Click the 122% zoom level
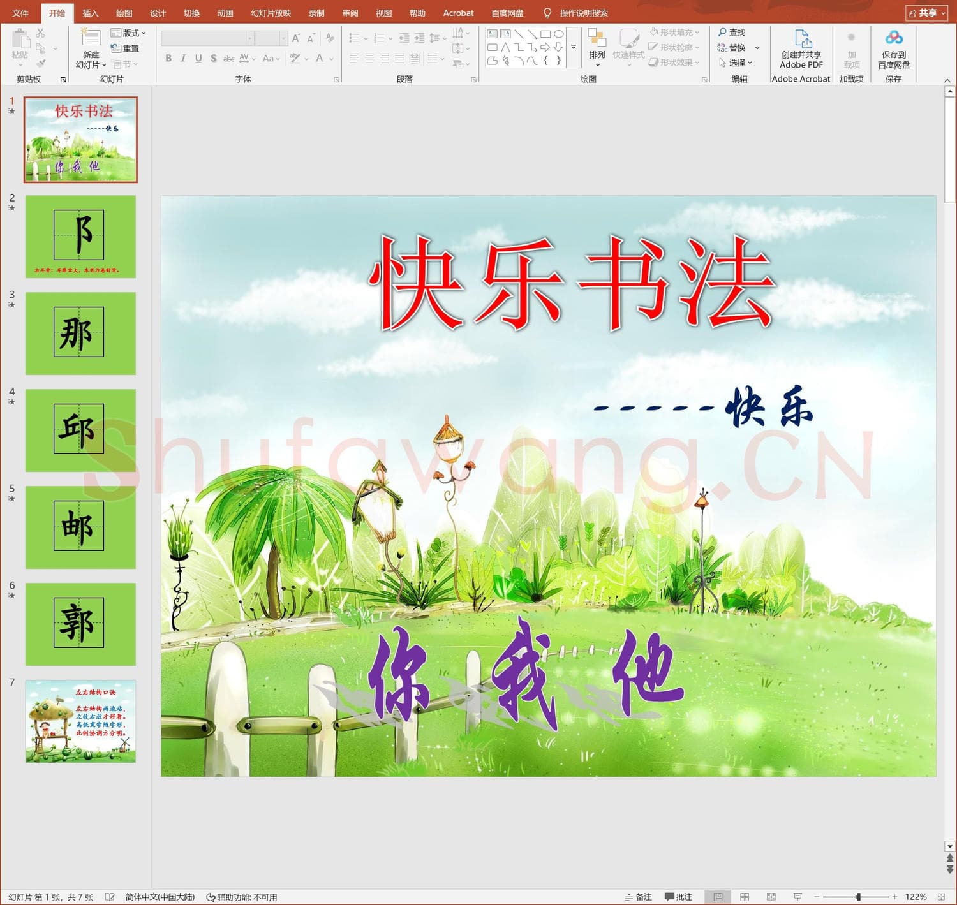Screen dimensions: 957x905 point(916,897)
